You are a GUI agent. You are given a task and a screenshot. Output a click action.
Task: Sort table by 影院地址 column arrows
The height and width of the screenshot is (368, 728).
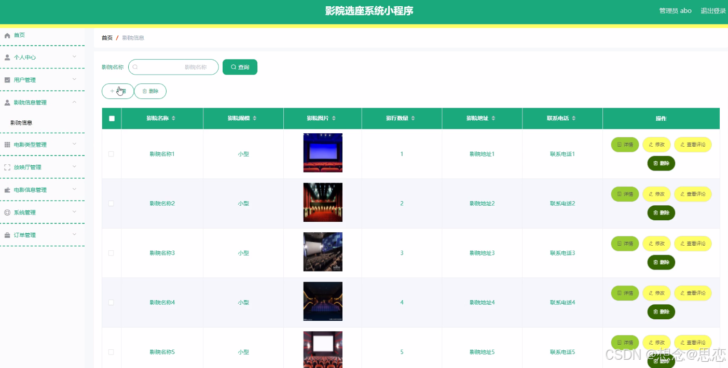pos(493,119)
